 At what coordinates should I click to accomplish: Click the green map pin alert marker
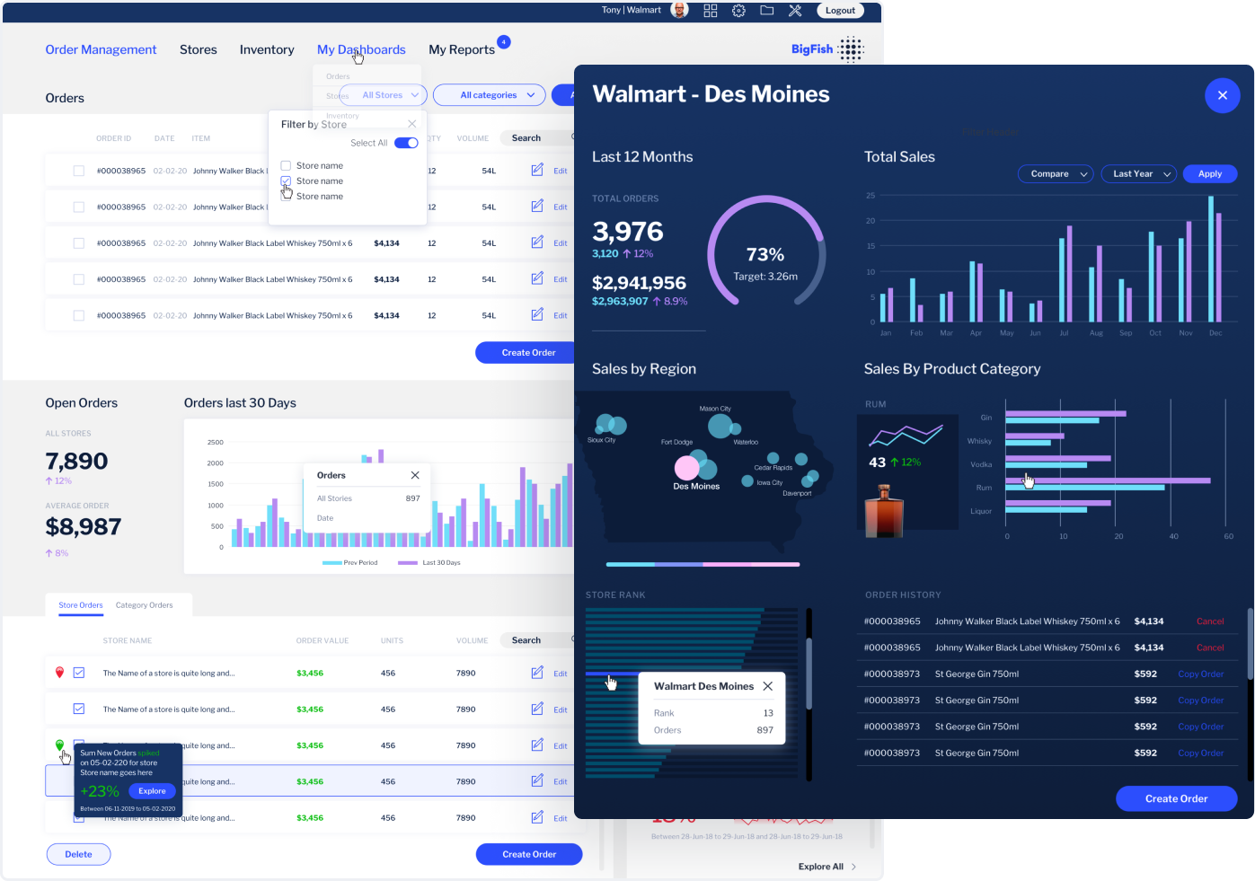(60, 744)
